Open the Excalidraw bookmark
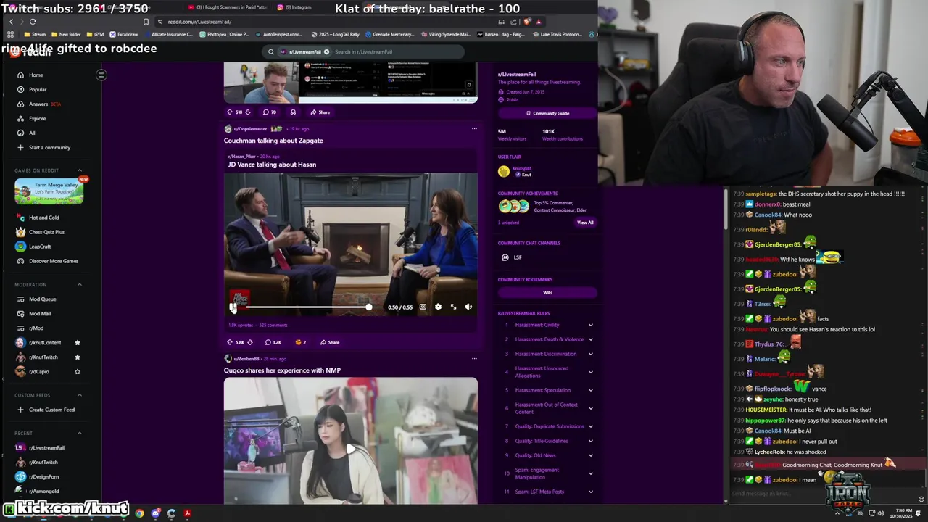The height and width of the screenshot is (522, 928). tap(124, 34)
